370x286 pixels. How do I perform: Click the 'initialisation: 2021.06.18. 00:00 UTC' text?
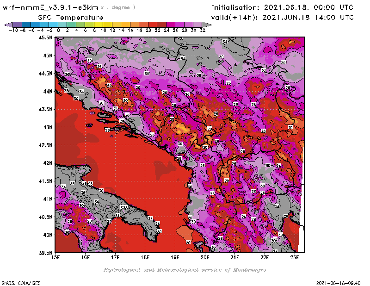coord(283,7)
